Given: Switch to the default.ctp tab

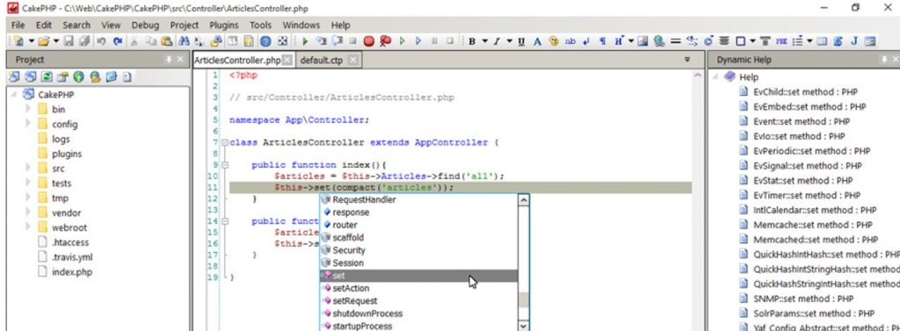Looking at the screenshot, I should [322, 60].
